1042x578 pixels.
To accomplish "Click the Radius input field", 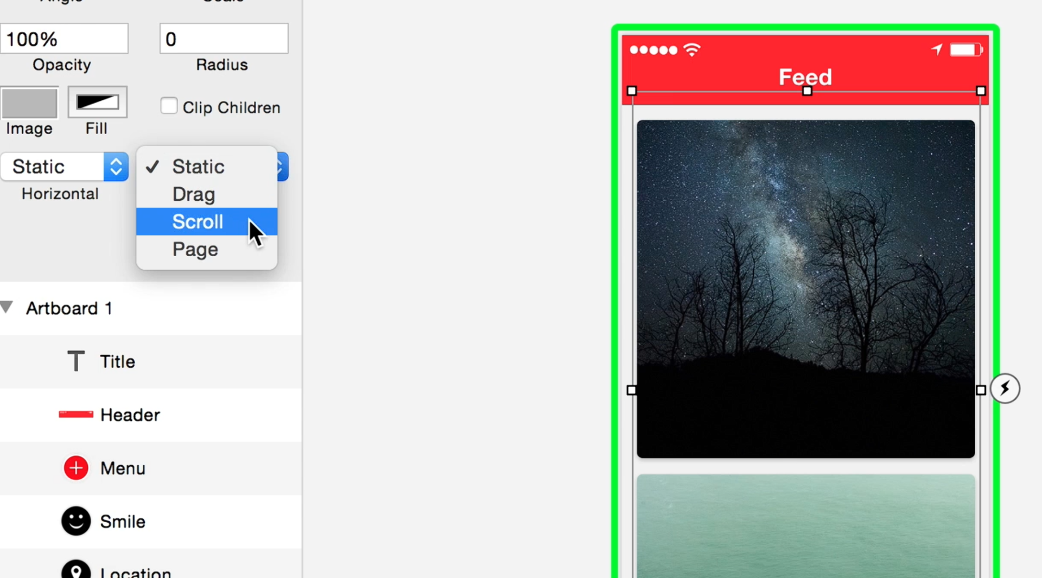I will (x=224, y=39).
